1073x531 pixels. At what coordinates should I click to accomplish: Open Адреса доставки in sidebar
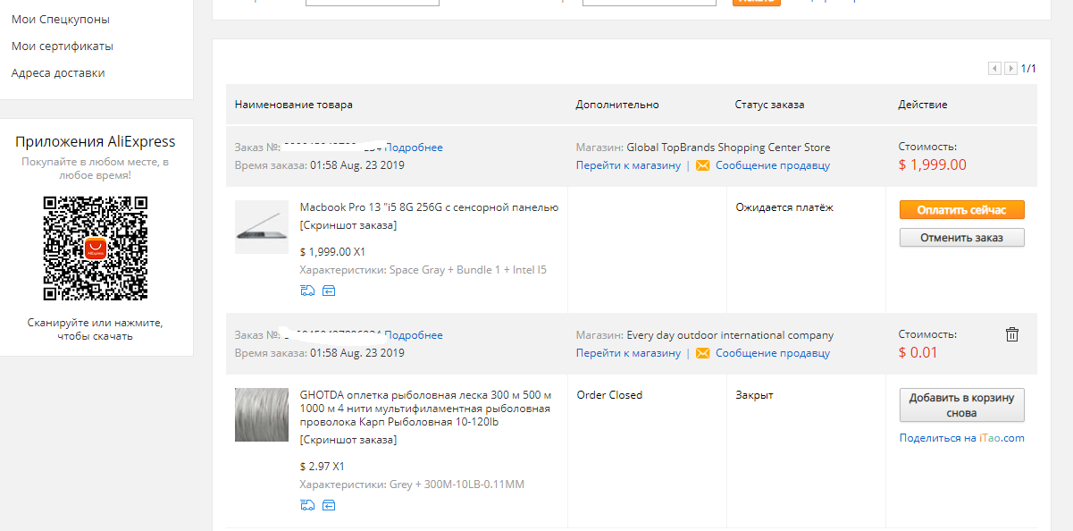(x=58, y=72)
